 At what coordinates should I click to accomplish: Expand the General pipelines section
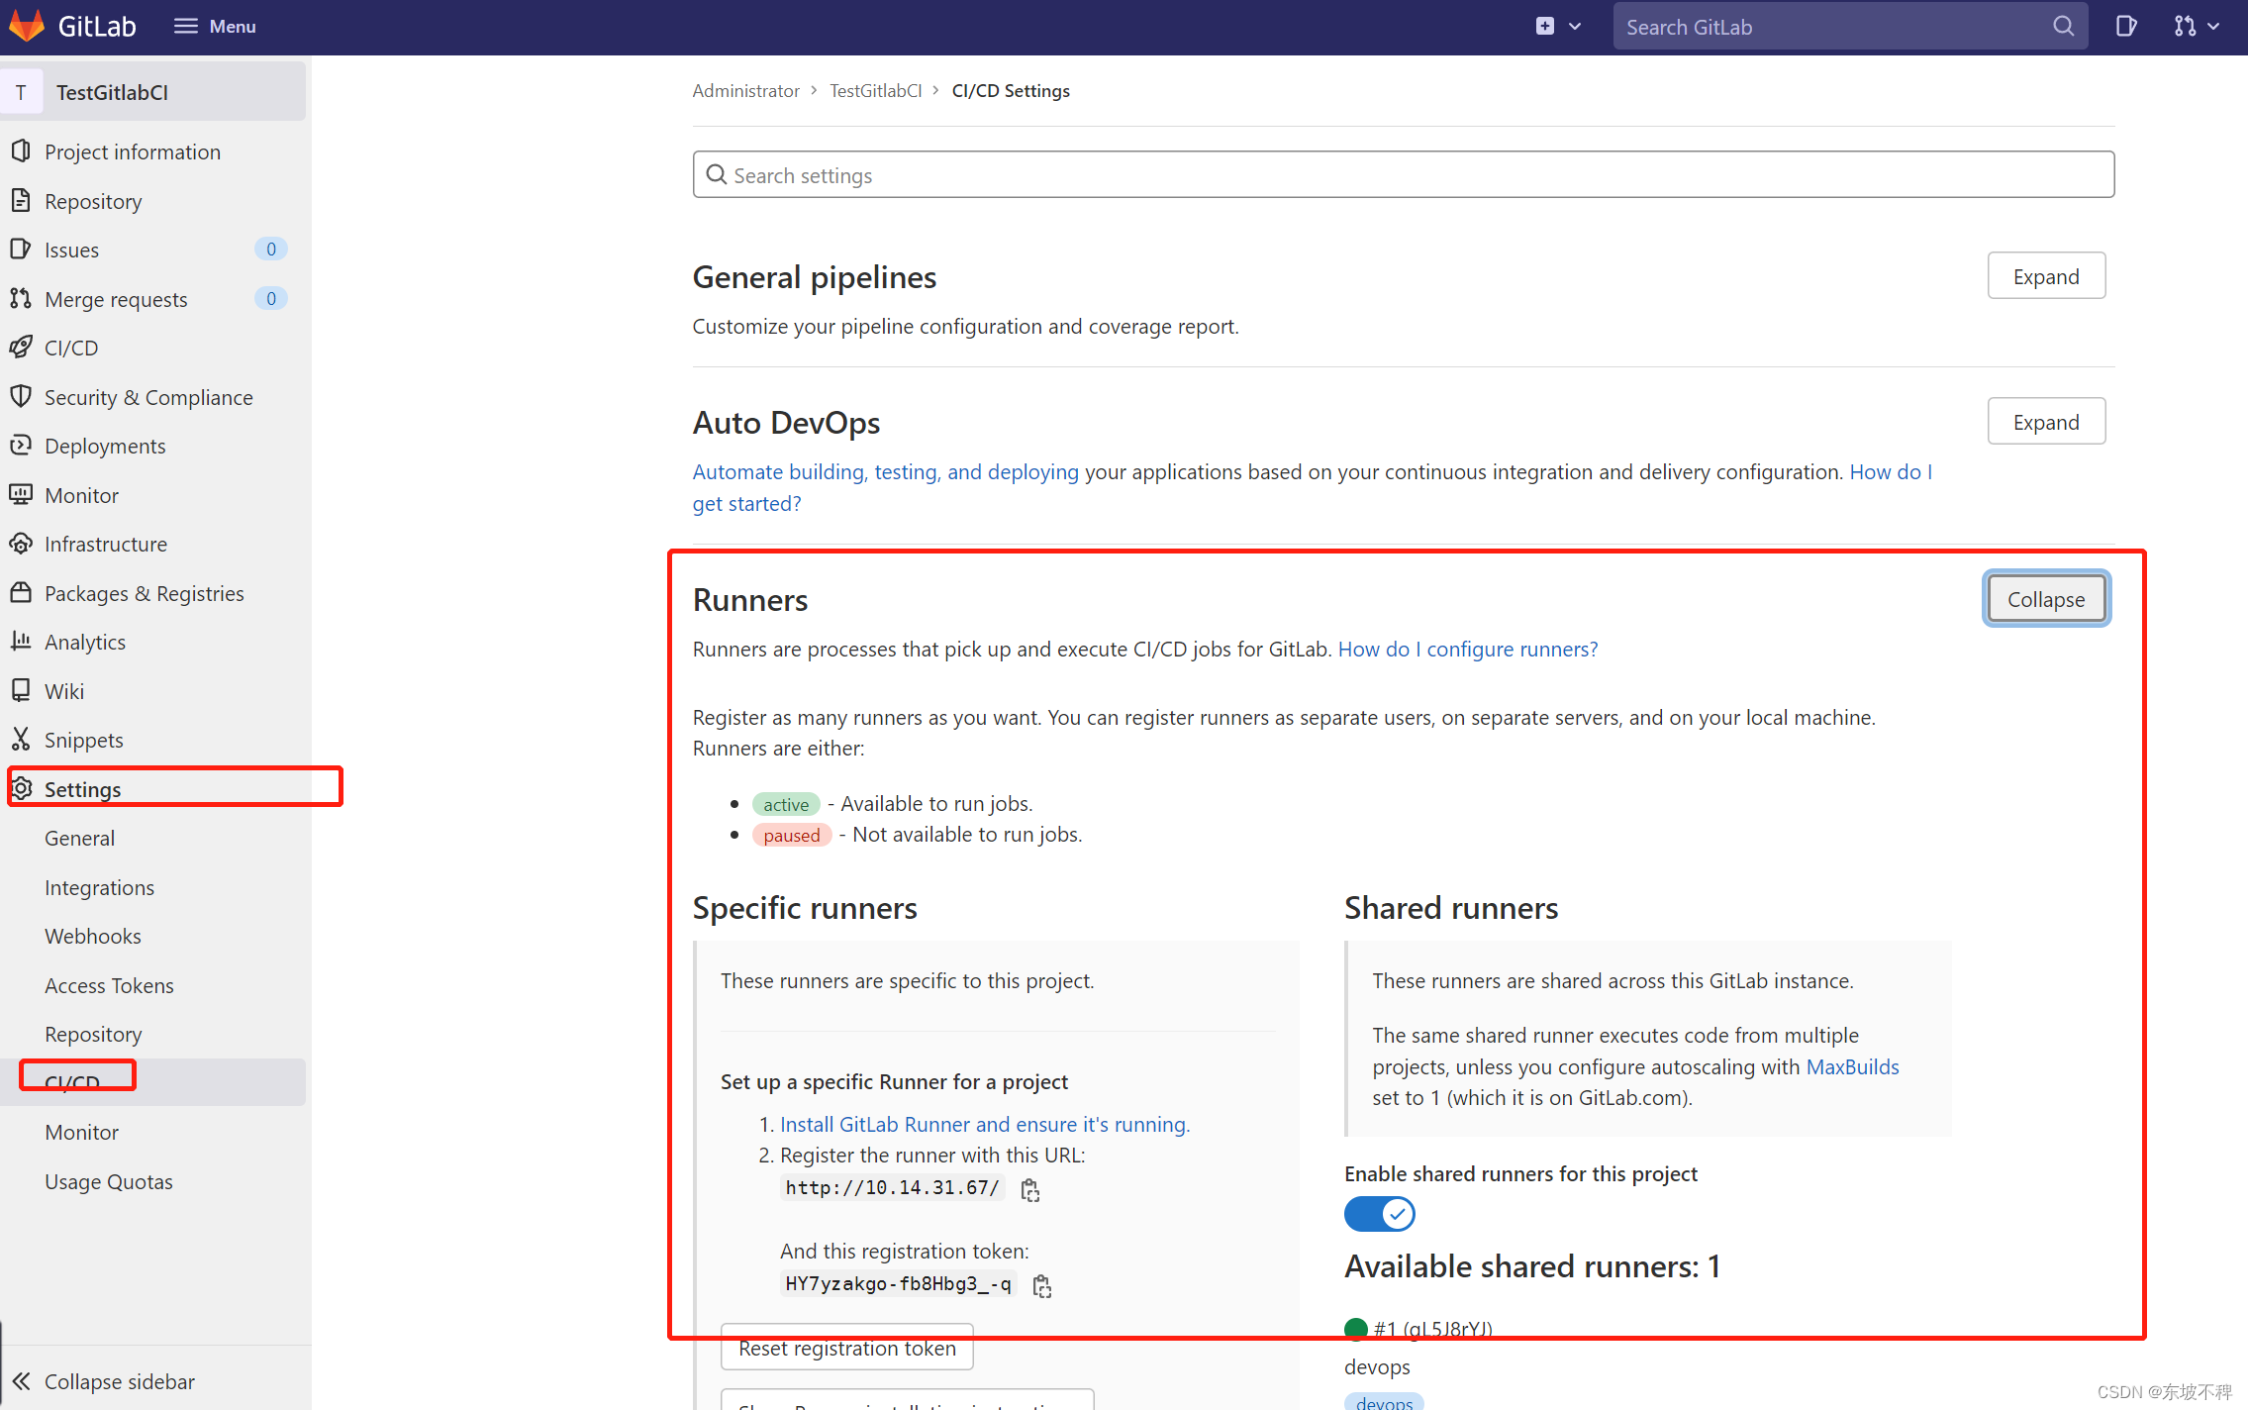[x=2046, y=276]
